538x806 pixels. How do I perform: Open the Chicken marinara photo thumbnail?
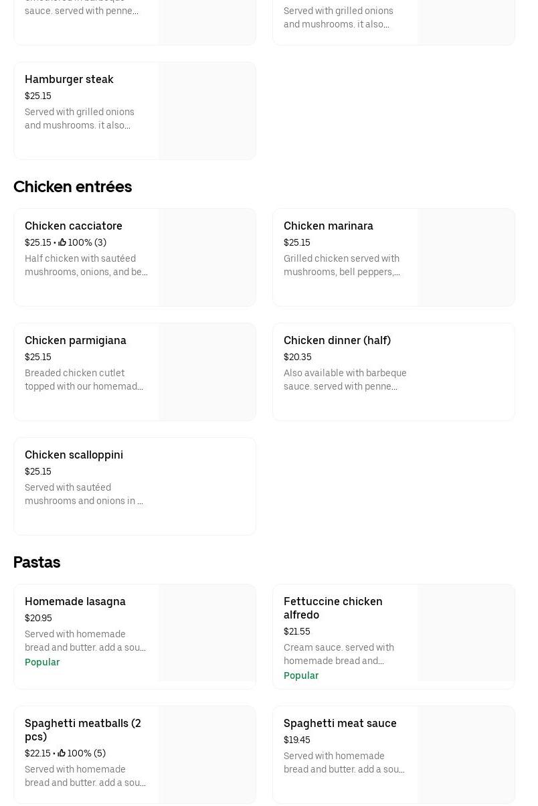466,258
